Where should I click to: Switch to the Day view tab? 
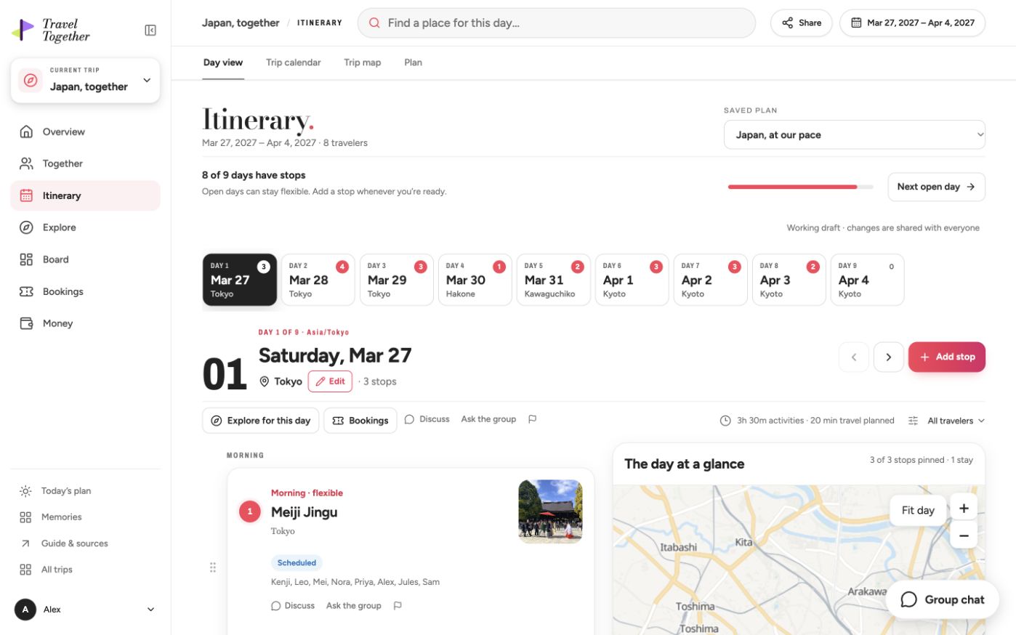223,62
